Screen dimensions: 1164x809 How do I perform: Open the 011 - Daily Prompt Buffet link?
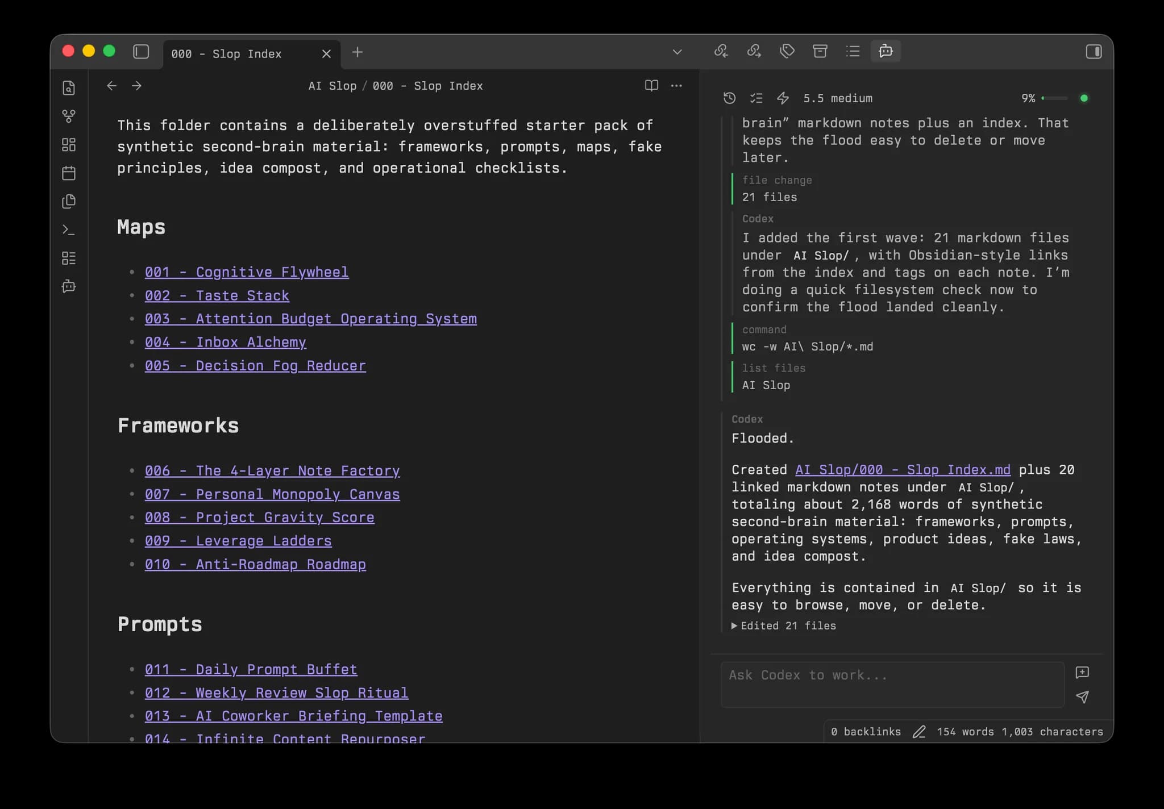click(x=251, y=669)
